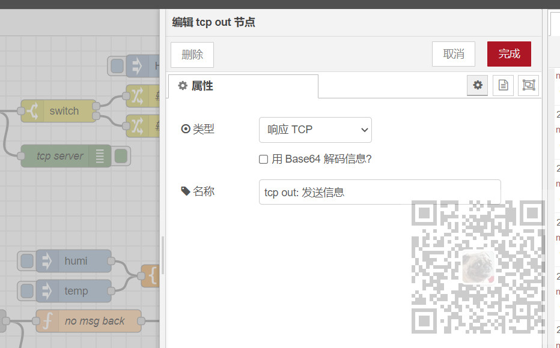560x348 pixels.
Task: Trigger the humi inject node button
Action: (x=27, y=261)
